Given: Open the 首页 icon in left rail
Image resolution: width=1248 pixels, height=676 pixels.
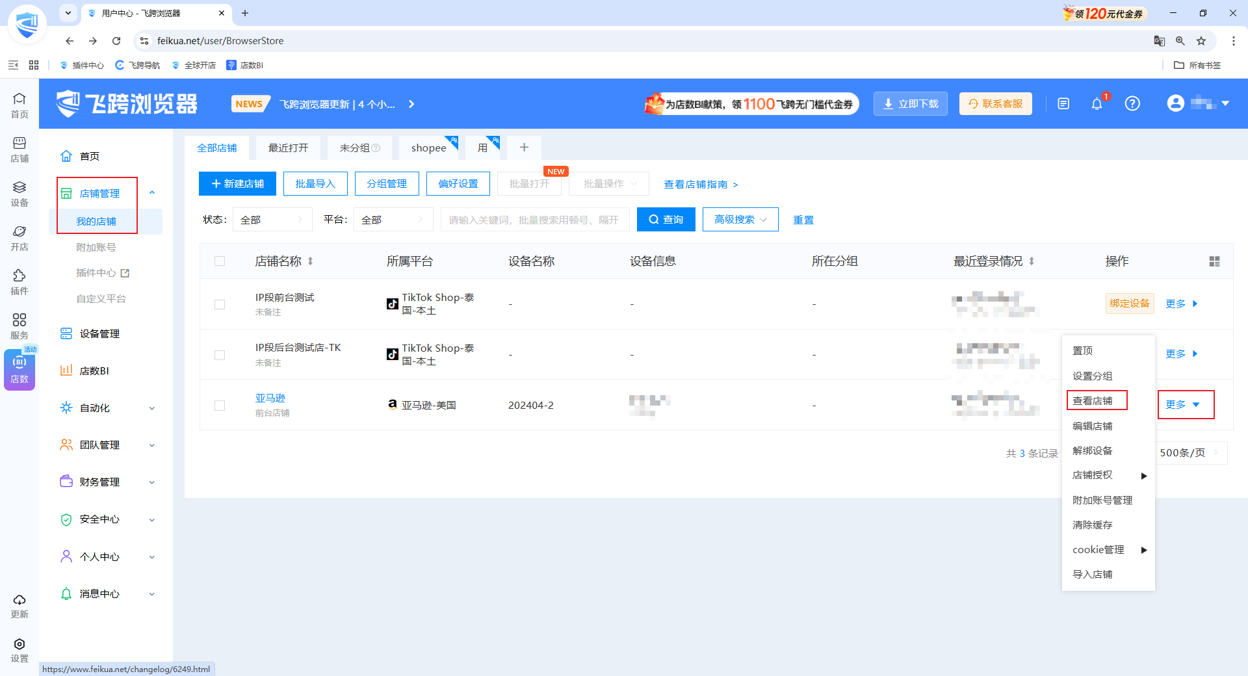Looking at the screenshot, I should [x=19, y=105].
